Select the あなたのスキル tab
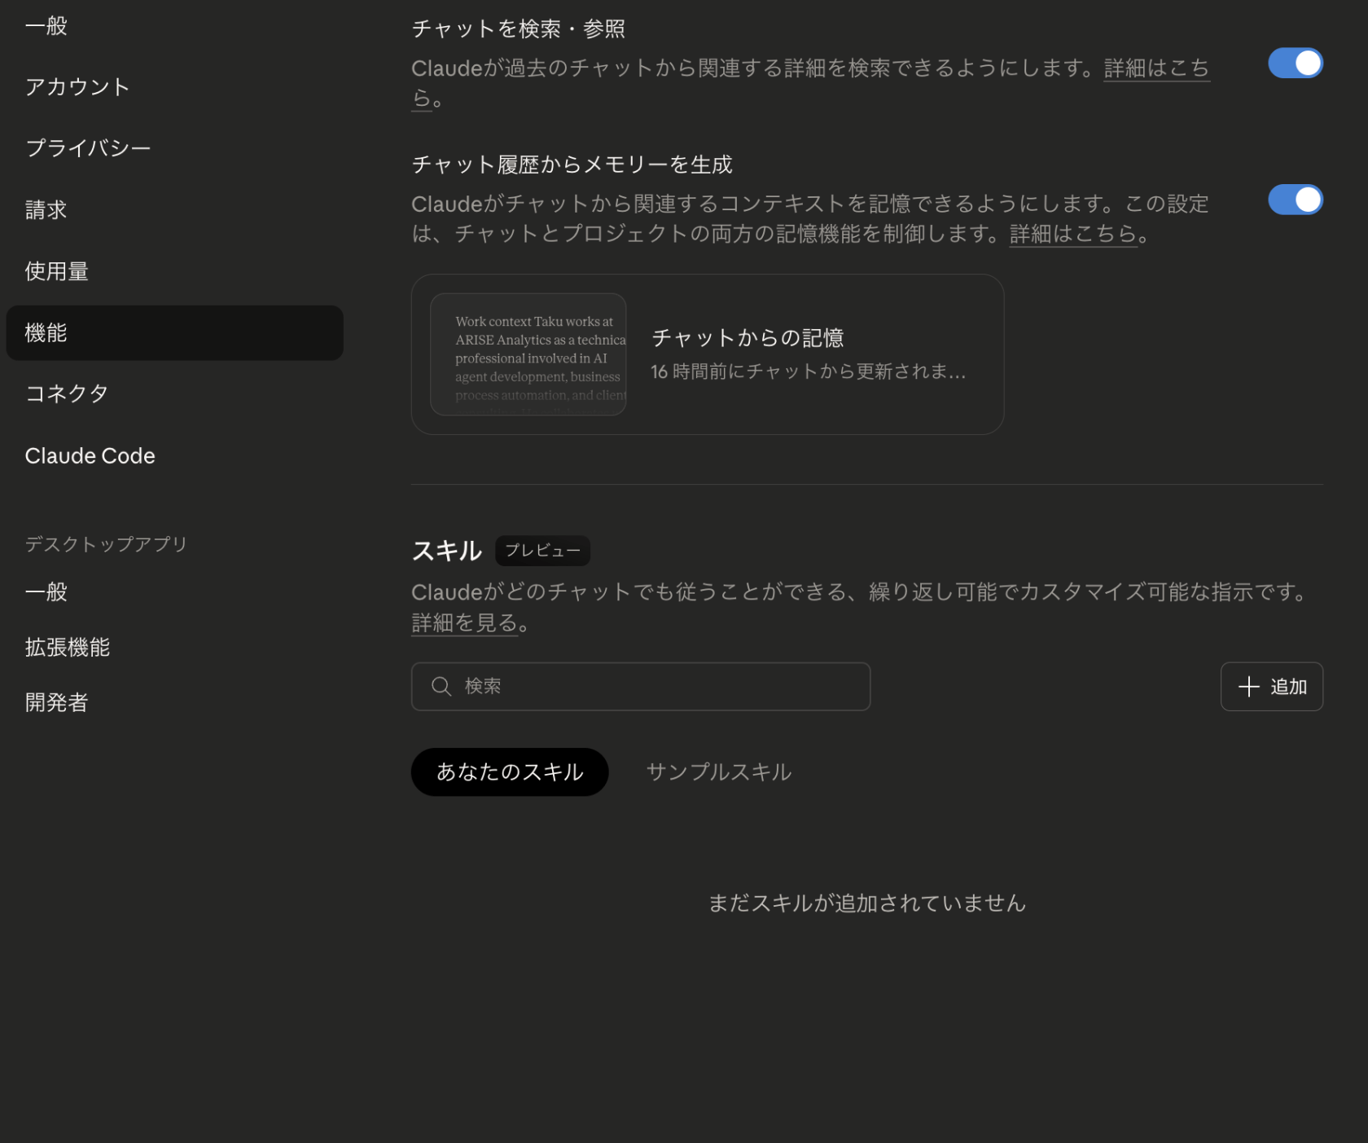The image size is (1368, 1143). click(509, 772)
